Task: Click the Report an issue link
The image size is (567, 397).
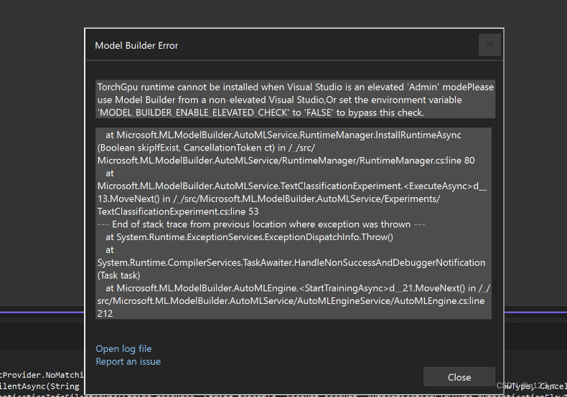Action: 128,362
